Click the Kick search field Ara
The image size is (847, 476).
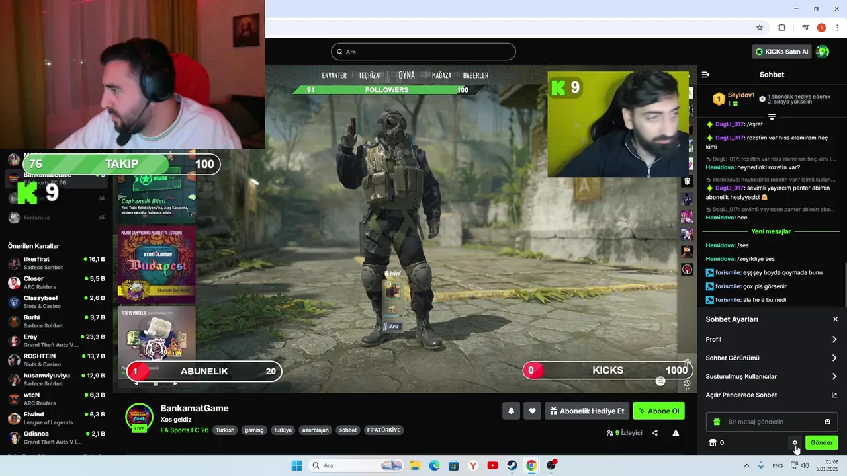point(423,52)
